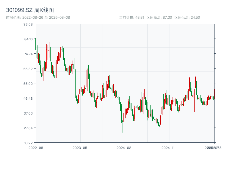Click the x-axis label 2023-05

pos(80,148)
